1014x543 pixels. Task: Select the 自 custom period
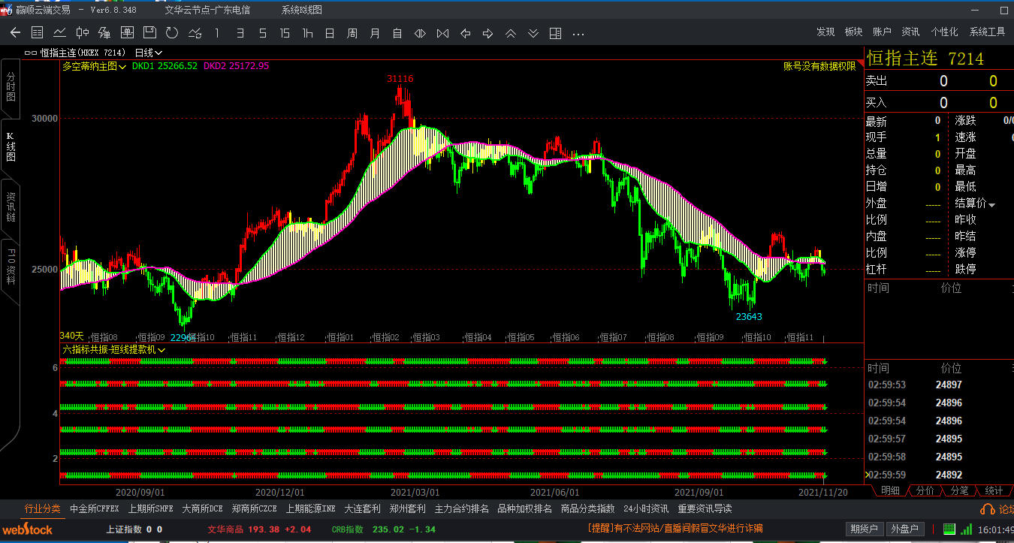(x=397, y=33)
